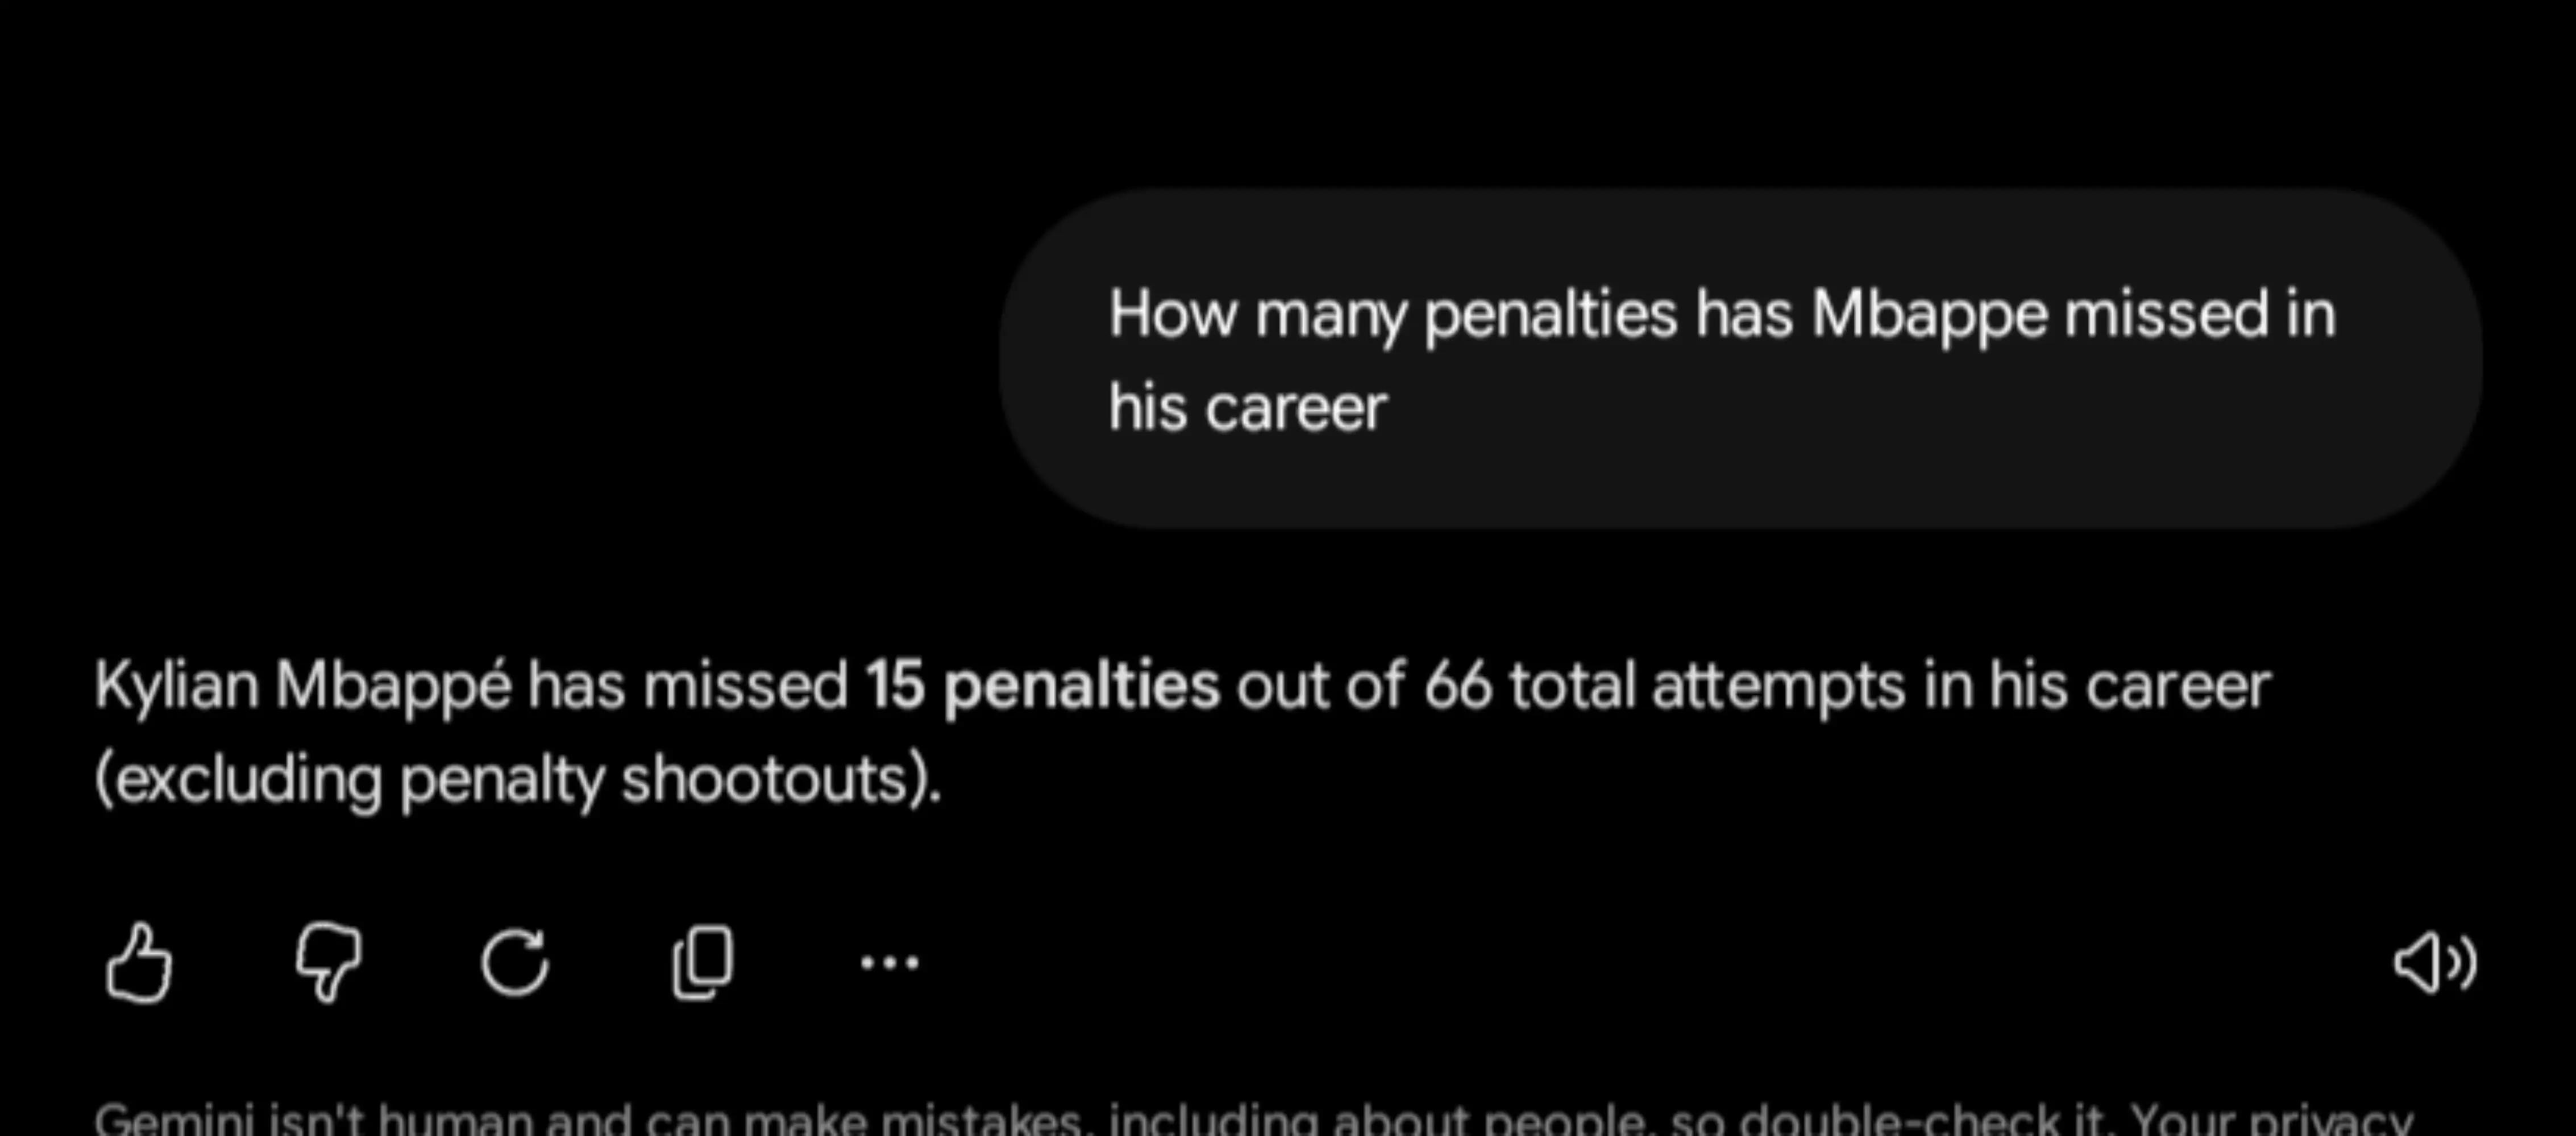The image size is (2576, 1136).
Task: Click the bold '15 penalties' text
Action: click(x=1043, y=686)
